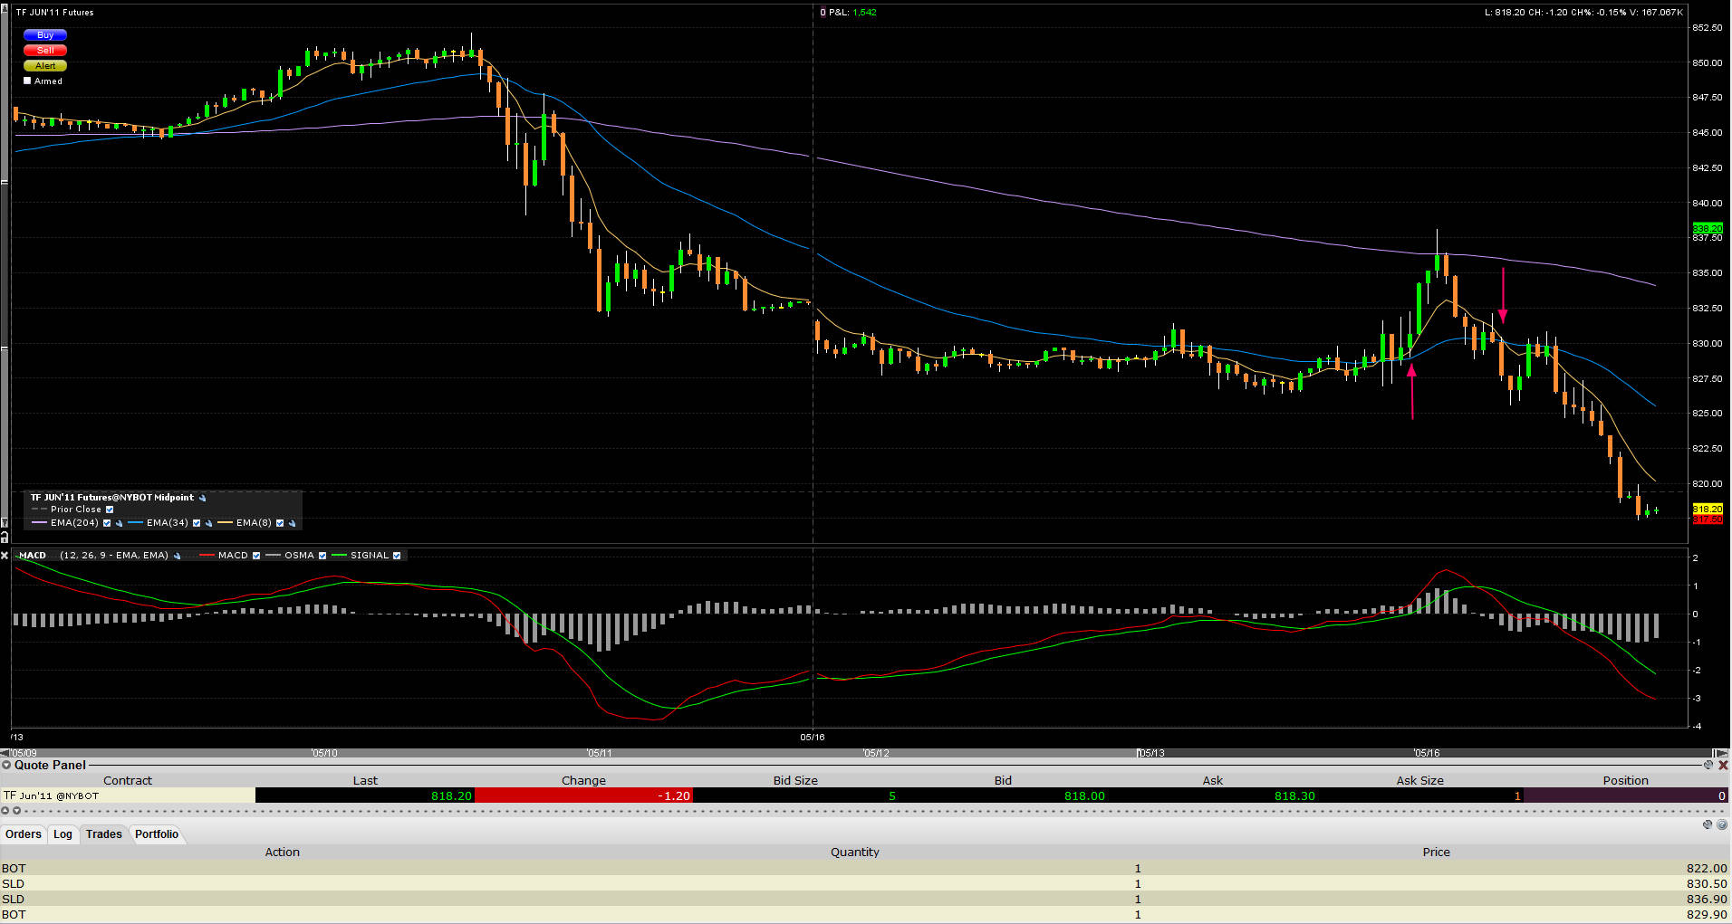Viewport: 1732px width, 924px height.
Task: Open help icon in the trades panel
Action: tap(1722, 824)
